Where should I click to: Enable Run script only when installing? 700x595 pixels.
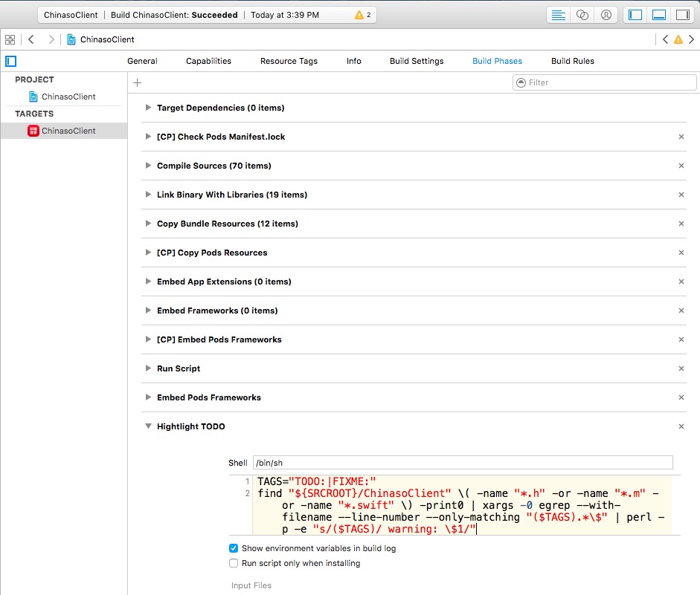[x=234, y=563]
